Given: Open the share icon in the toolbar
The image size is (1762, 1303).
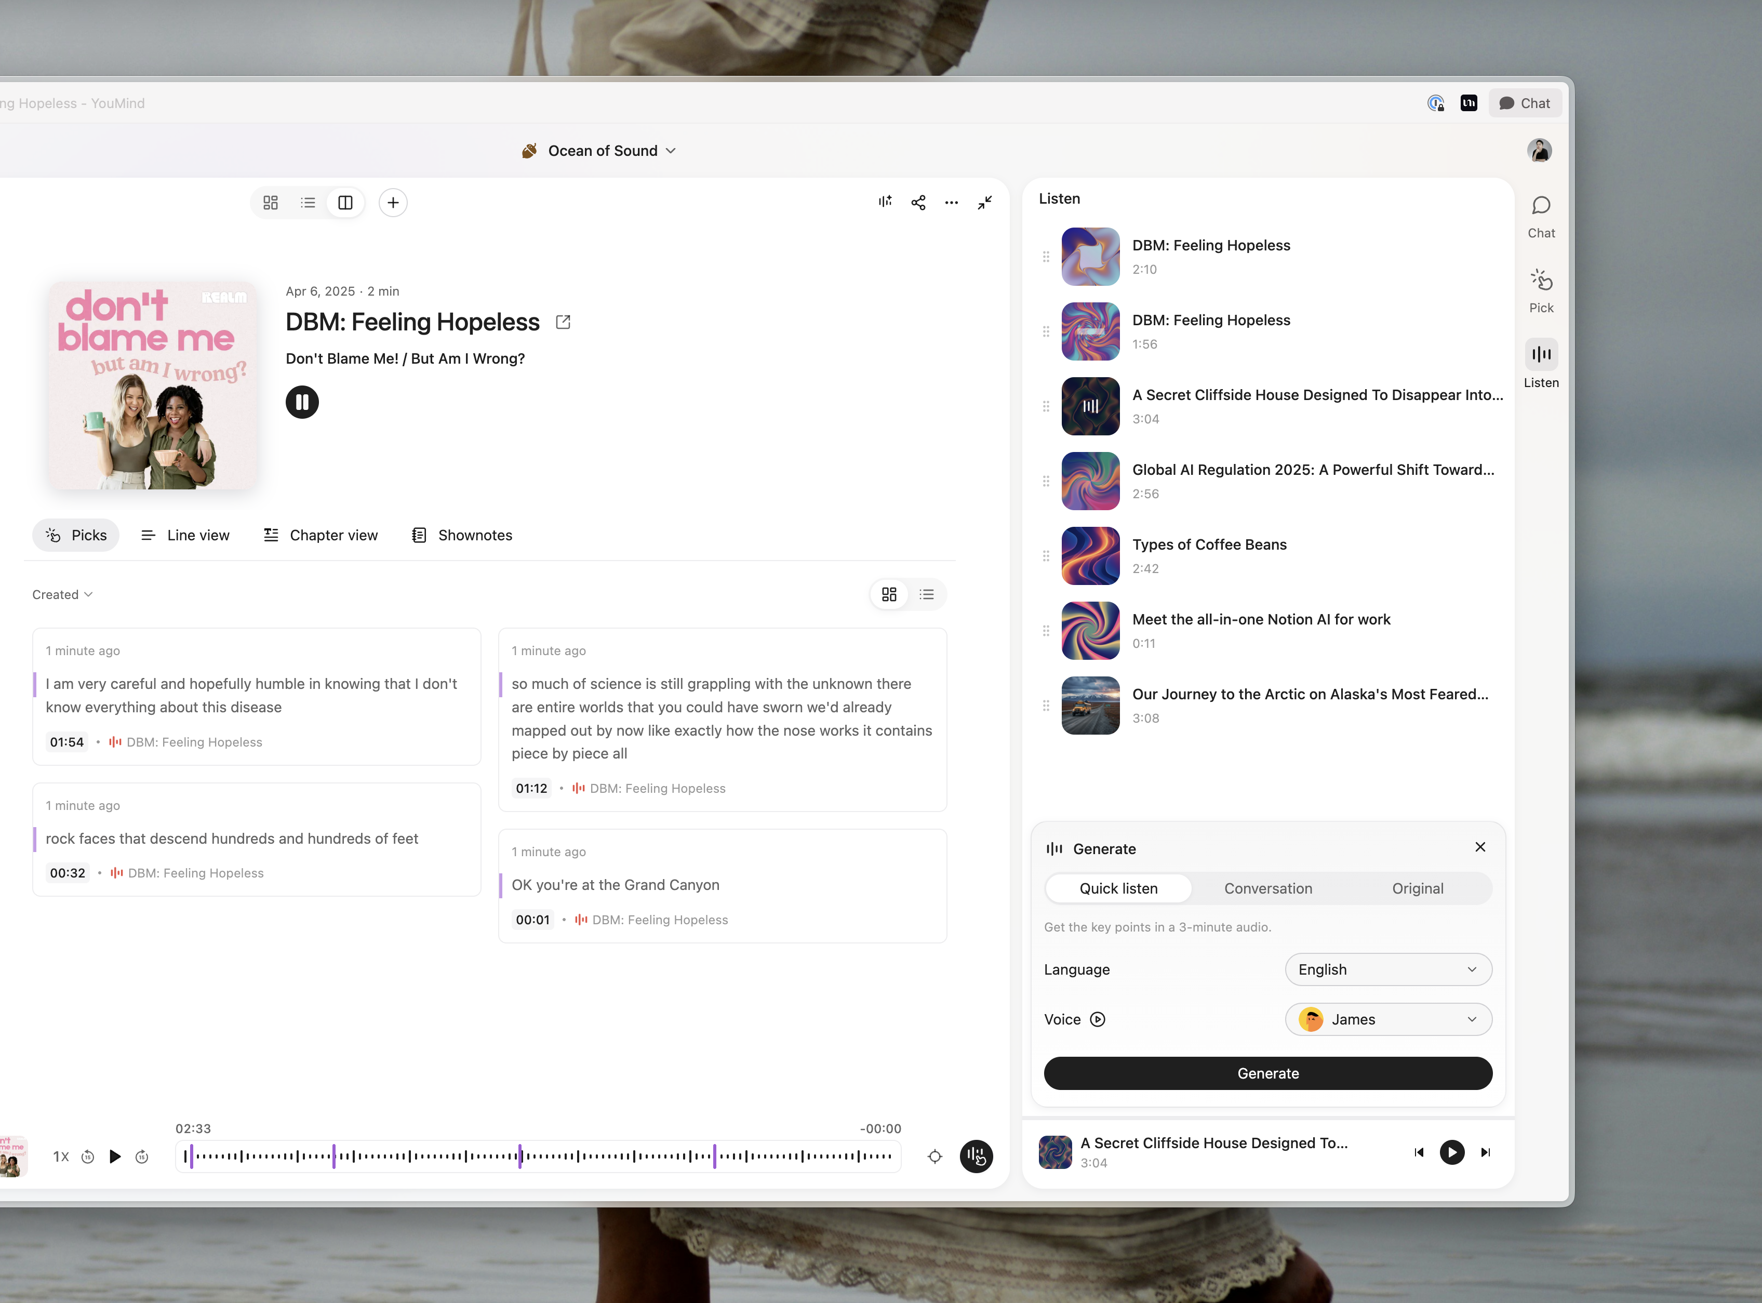Looking at the screenshot, I should [x=918, y=203].
